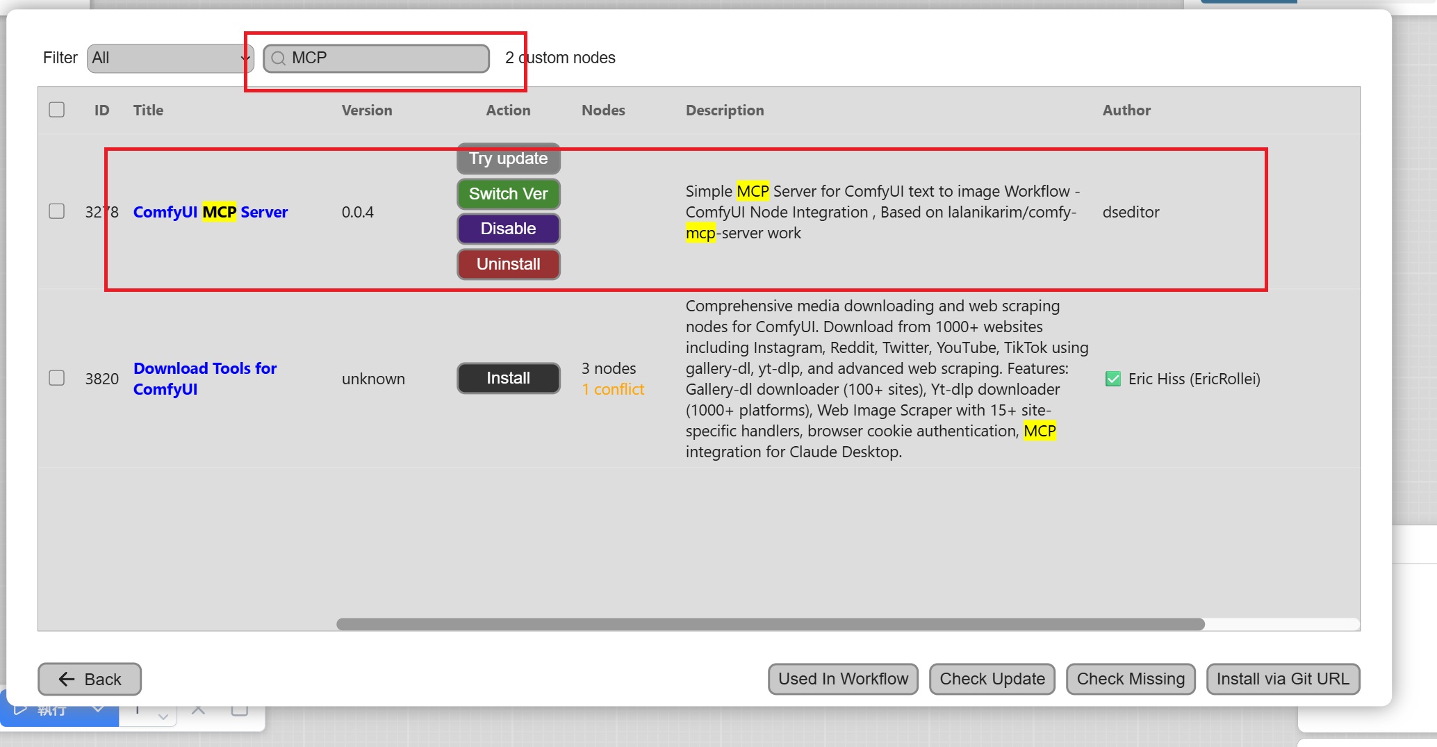Sort by the Version column header
This screenshot has height=747, width=1437.
(367, 110)
